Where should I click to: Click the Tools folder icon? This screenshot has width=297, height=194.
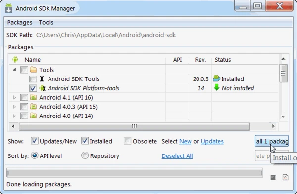pyautogui.click(x=33, y=70)
